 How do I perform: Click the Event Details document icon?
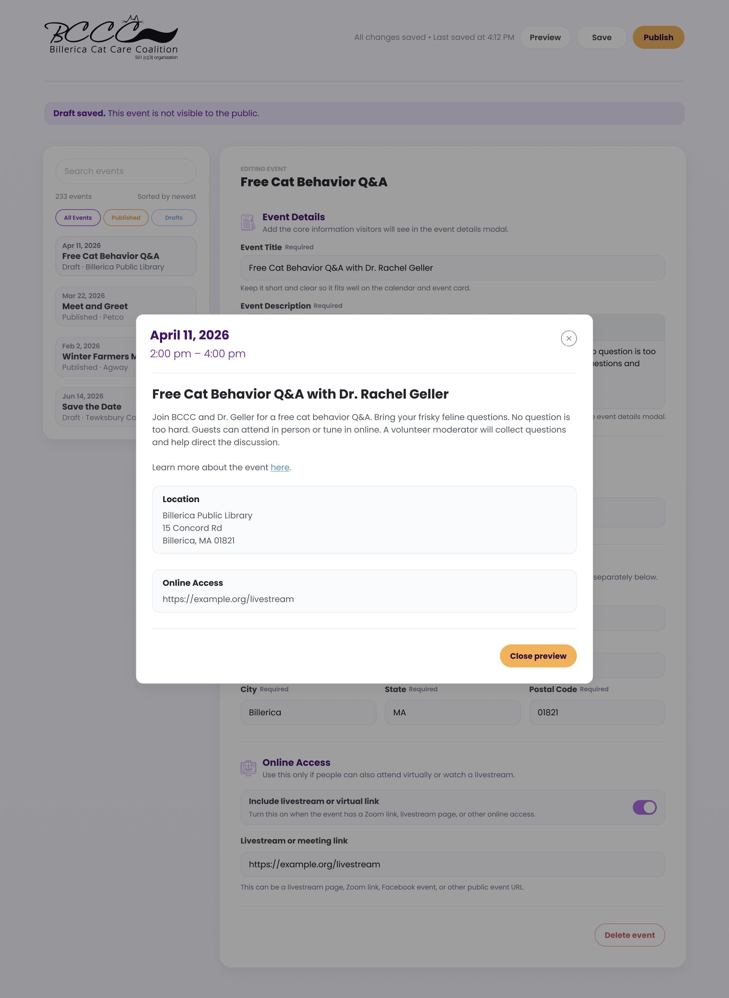(248, 222)
